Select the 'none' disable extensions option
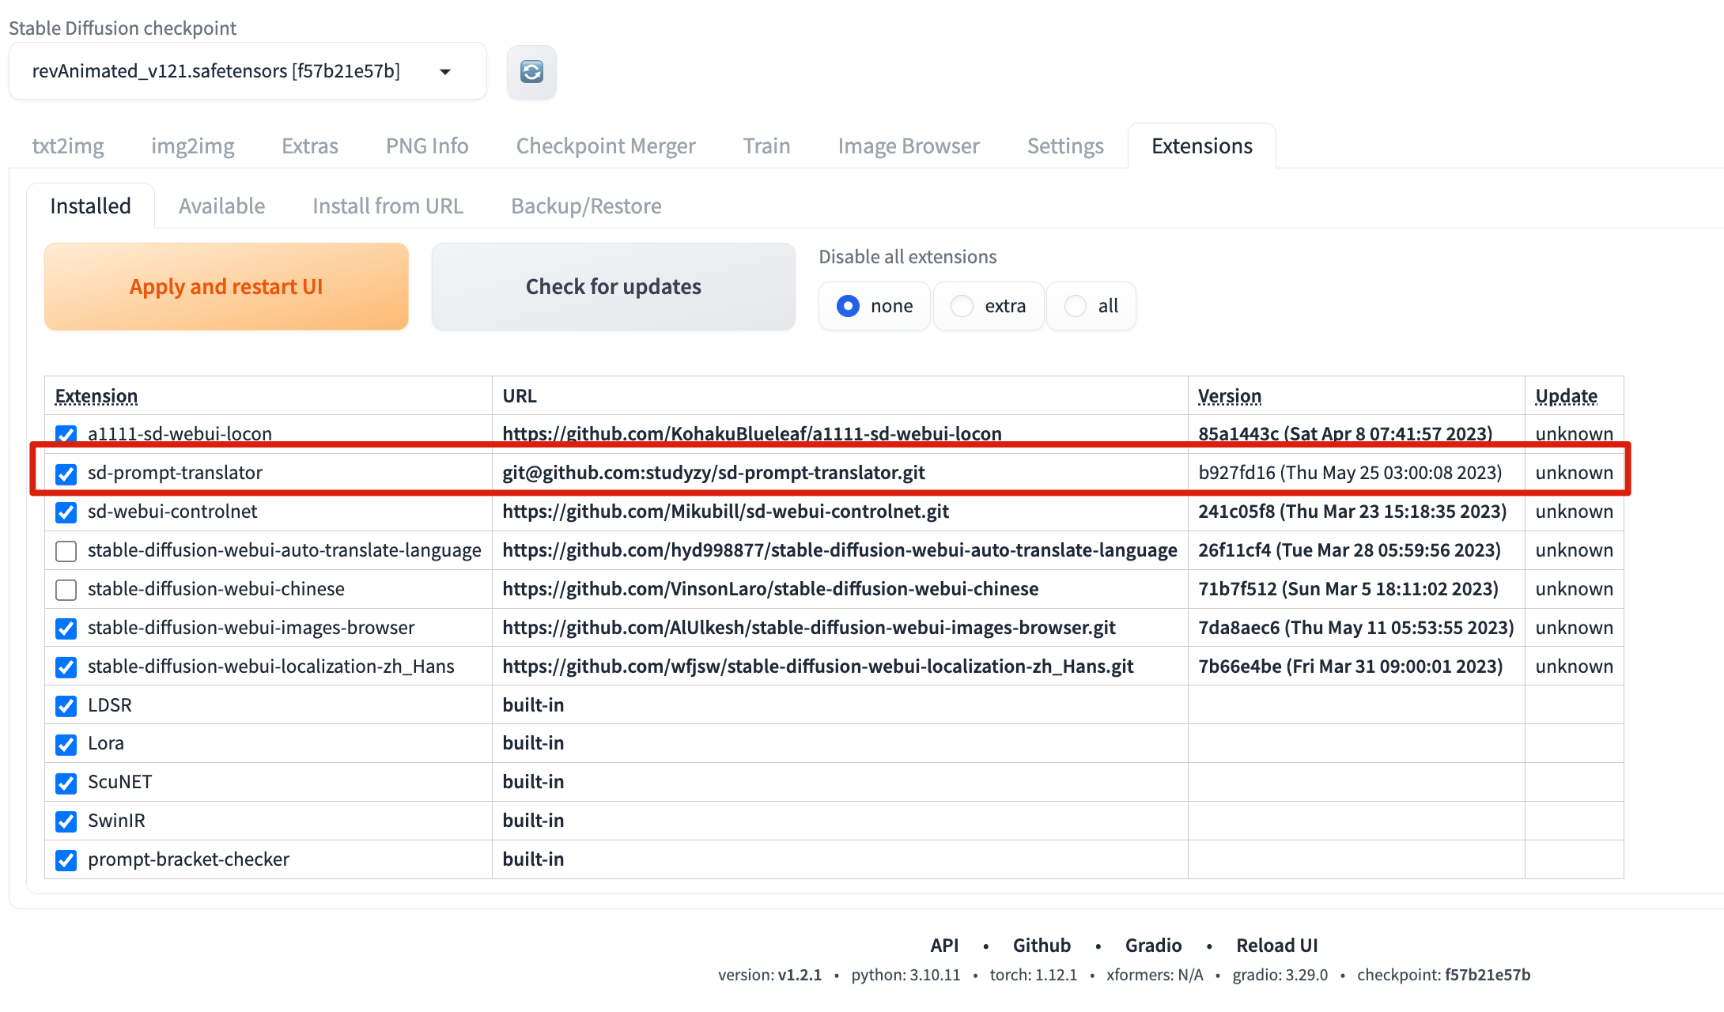 [x=875, y=306]
